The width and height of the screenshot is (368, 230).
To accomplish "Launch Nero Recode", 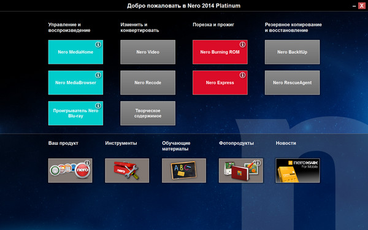I will [148, 83].
